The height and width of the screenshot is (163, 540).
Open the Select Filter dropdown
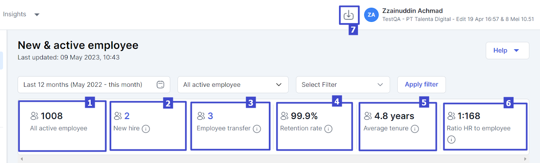tap(343, 85)
